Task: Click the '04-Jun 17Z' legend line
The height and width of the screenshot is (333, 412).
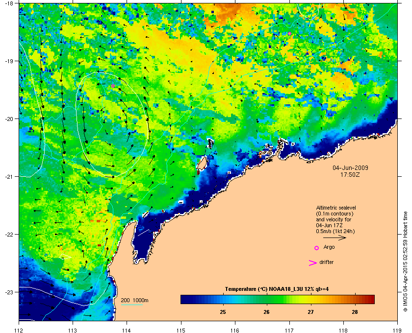Action: pyautogui.click(x=329, y=225)
